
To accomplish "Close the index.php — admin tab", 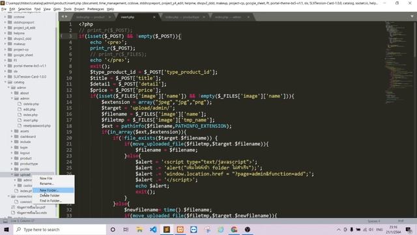I will (x=248, y=17).
